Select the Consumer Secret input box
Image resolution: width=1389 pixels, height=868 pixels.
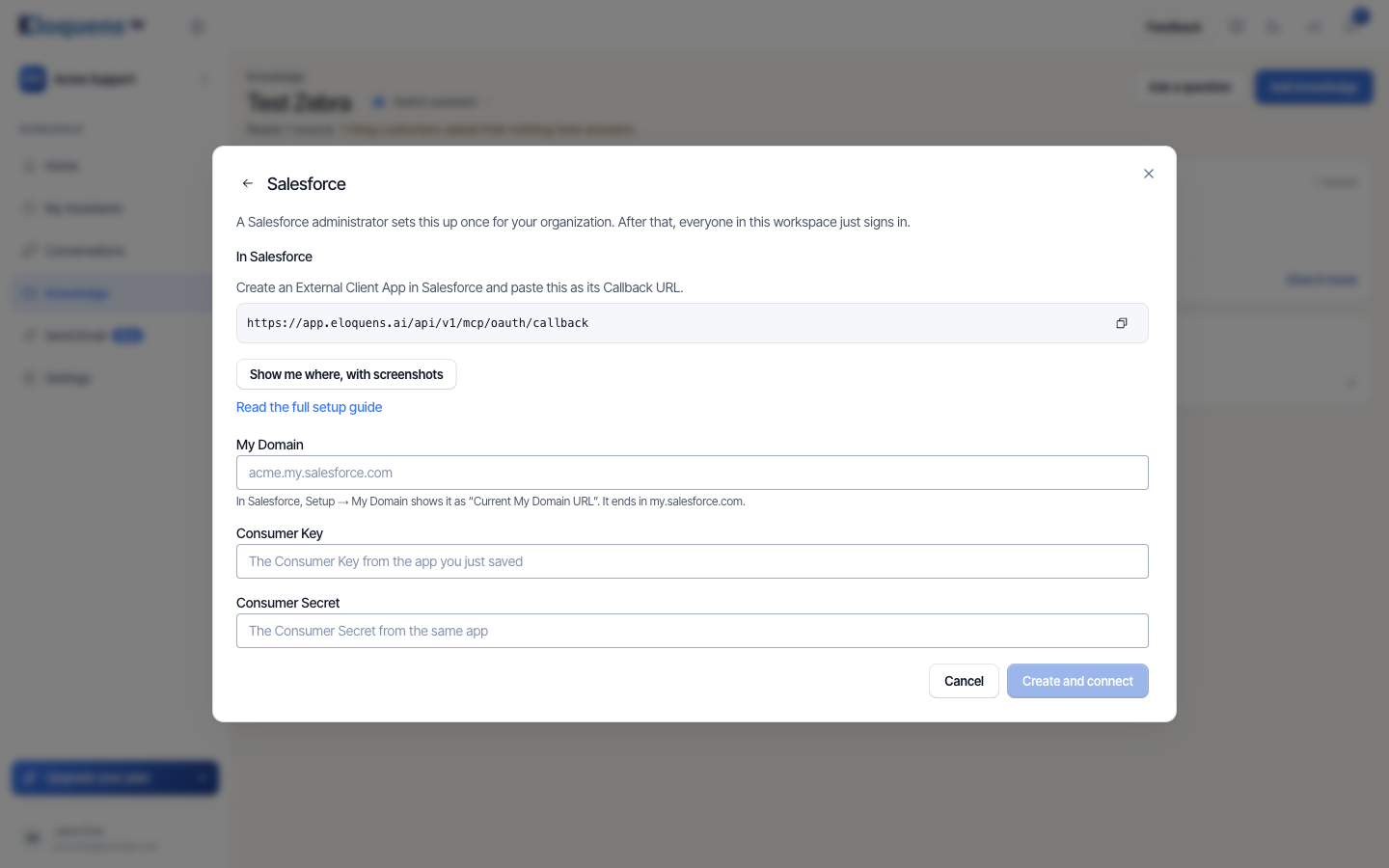point(692,631)
